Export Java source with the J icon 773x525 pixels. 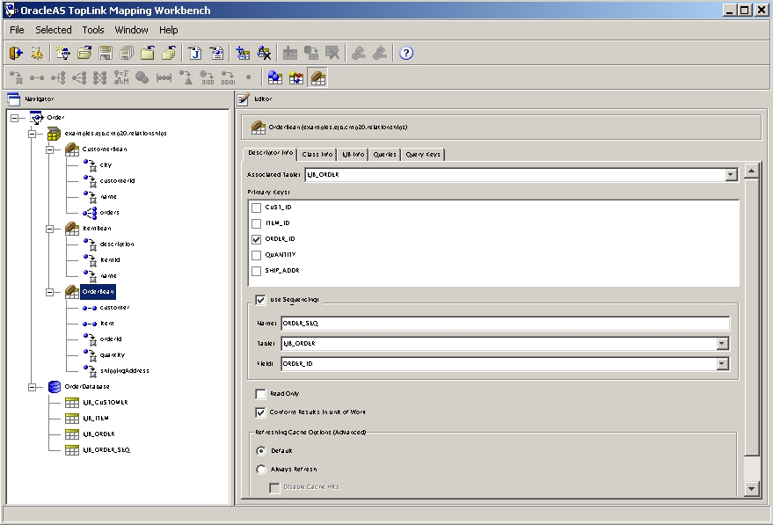pyautogui.click(x=195, y=53)
